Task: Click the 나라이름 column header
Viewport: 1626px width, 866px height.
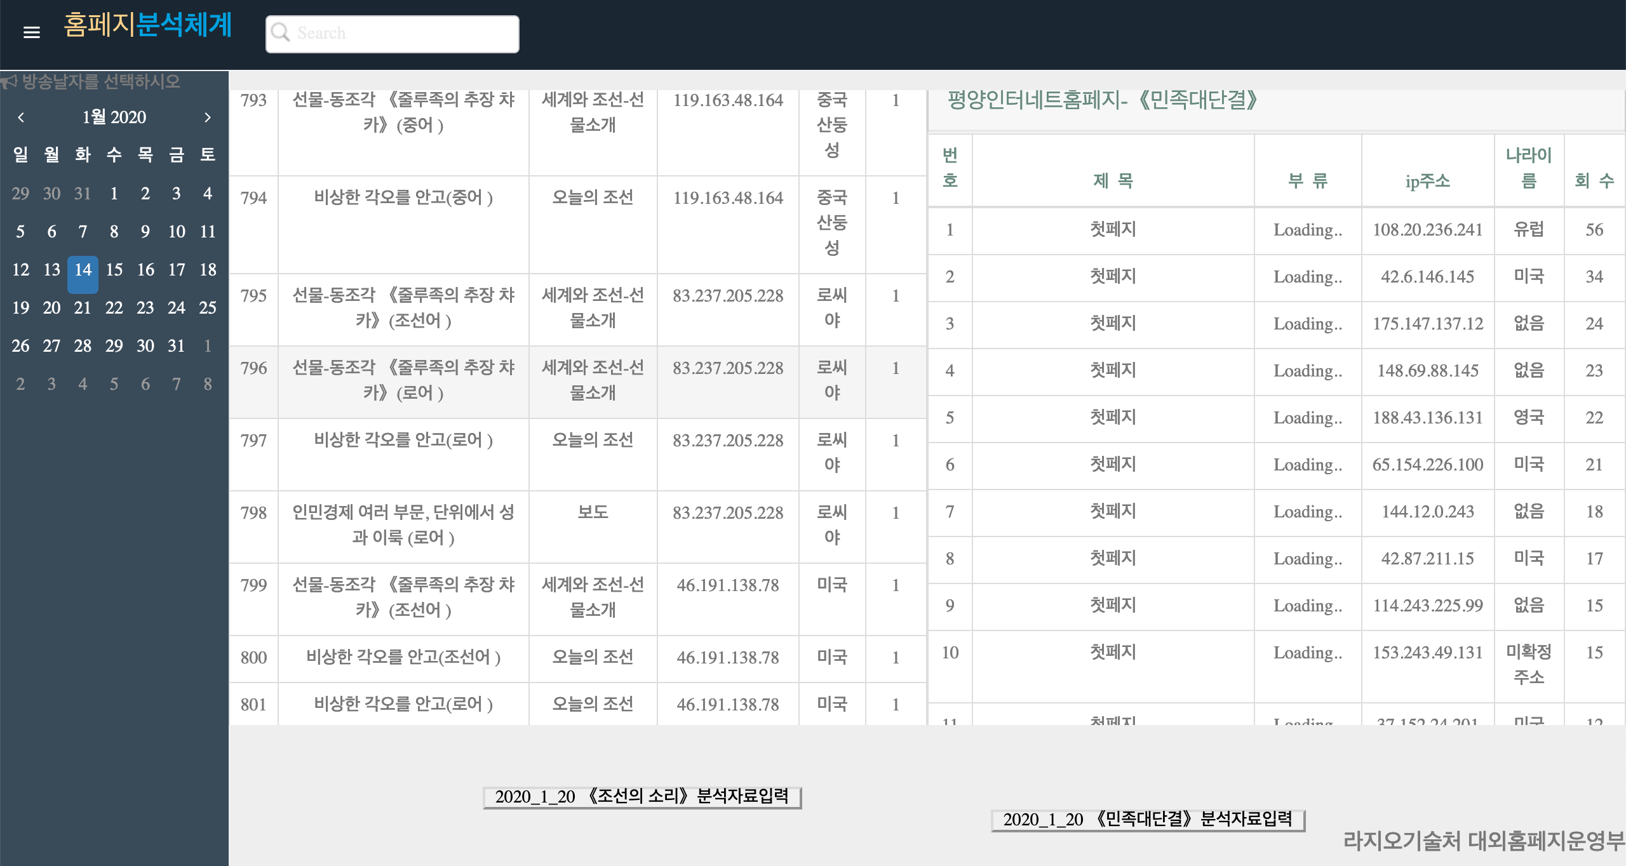Action: pyautogui.click(x=1528, y=168)
